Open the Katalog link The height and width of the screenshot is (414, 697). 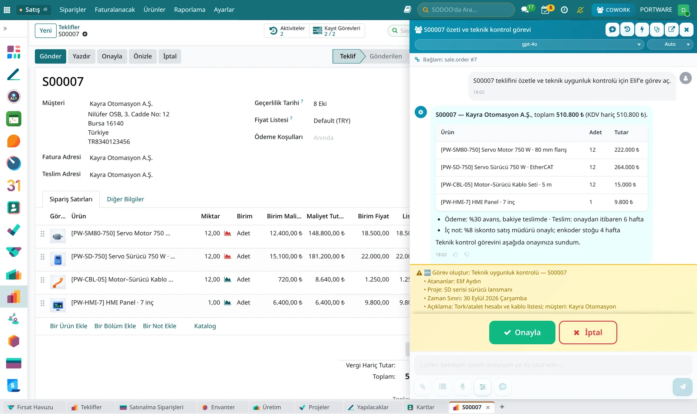[x=205, y=326]
